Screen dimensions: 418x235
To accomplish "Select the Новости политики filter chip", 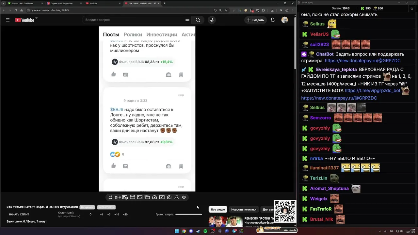I will click(x=244, y=210).
